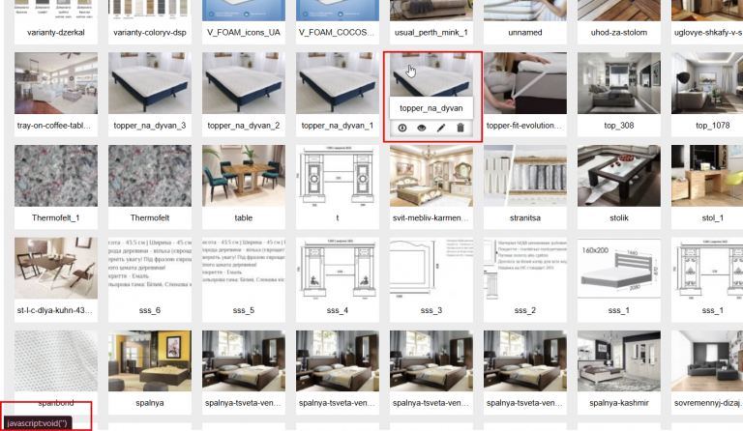Click the V_FOAM_icons_UA file label
This screenshot has height=431, width=743.
pyautogui.click(x=244, y=32)
